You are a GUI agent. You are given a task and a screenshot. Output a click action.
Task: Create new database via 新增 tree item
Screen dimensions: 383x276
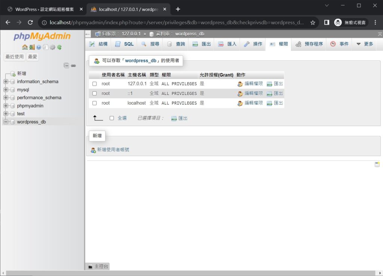point(21,74)
